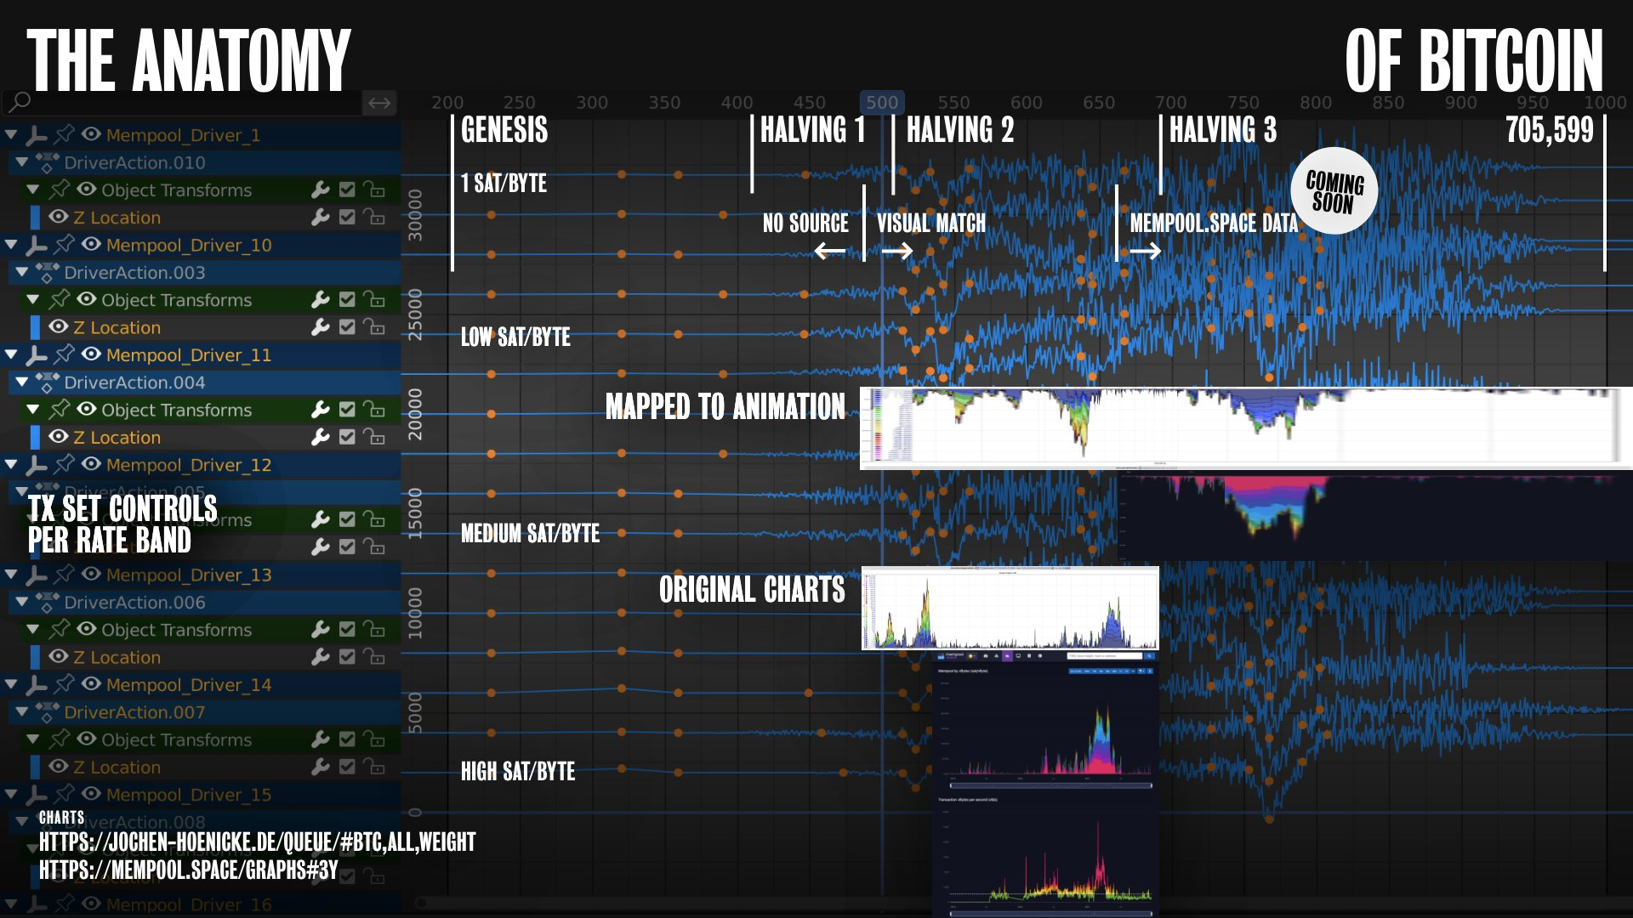Lock Object Transforms under DriverAction.010
1633x918 pixels.
point(374,190)
